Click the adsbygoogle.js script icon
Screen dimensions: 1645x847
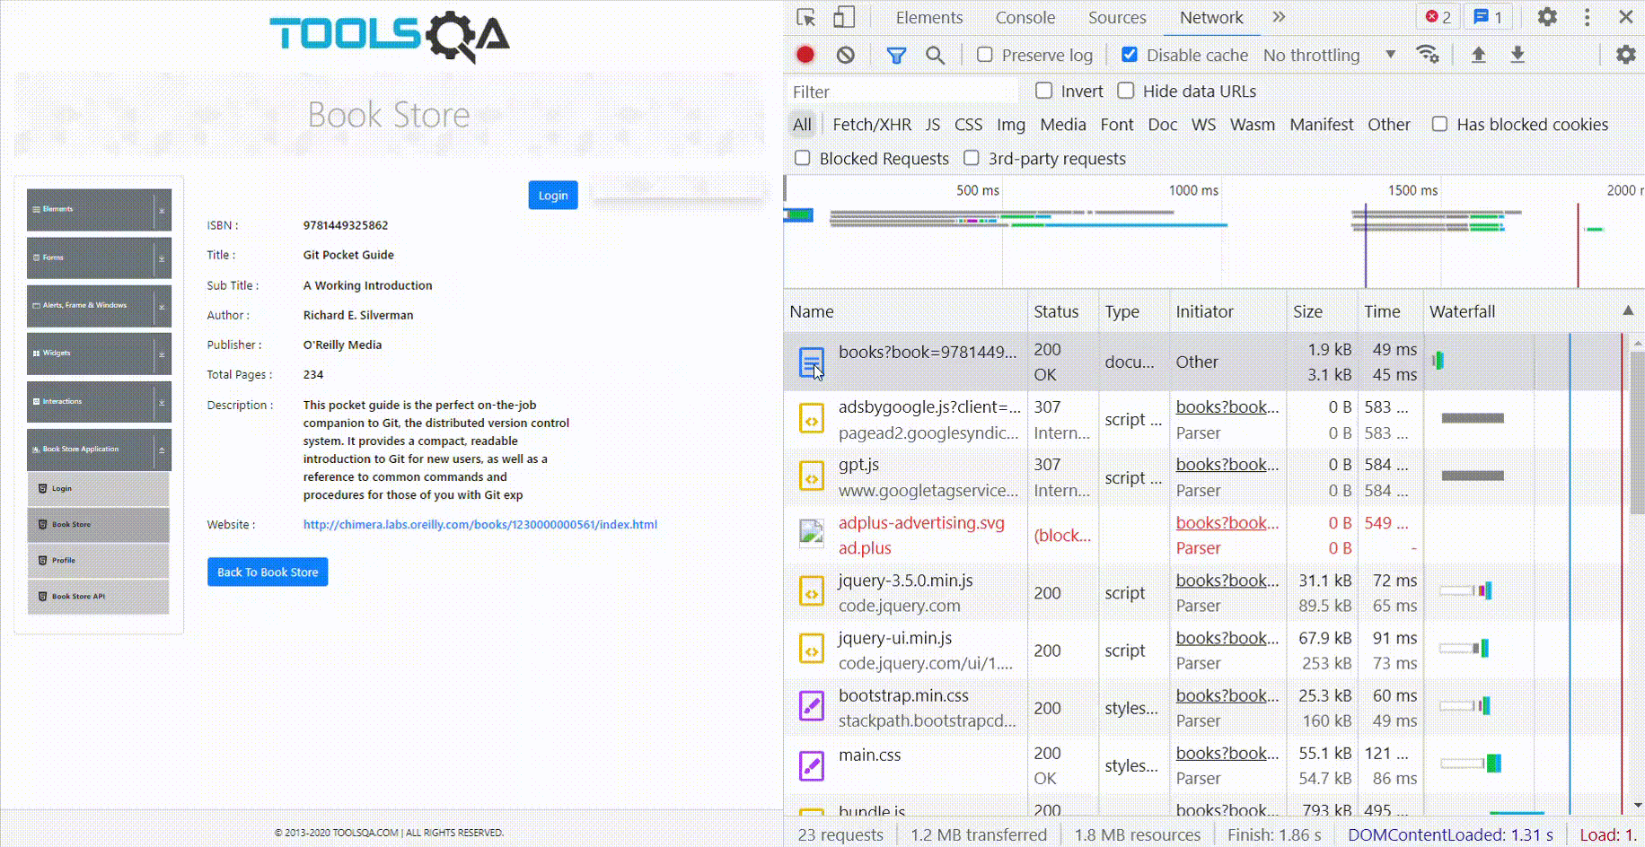click(812, 419)
